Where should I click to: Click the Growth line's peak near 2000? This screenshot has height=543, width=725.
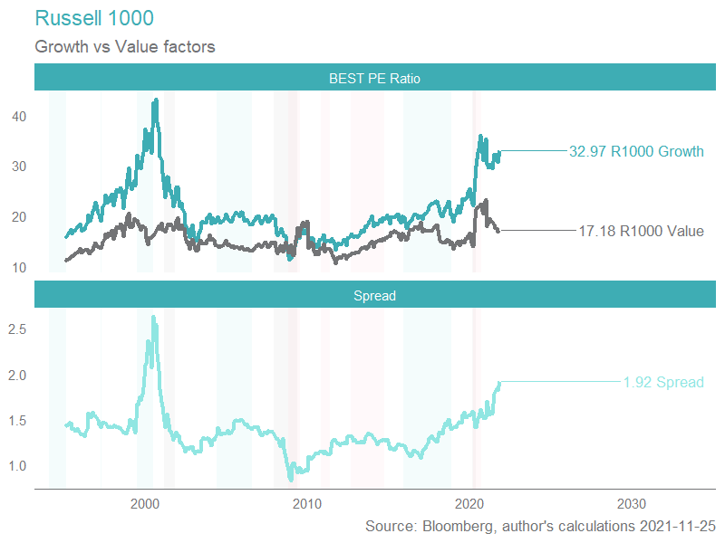click(x=156, y=100)
